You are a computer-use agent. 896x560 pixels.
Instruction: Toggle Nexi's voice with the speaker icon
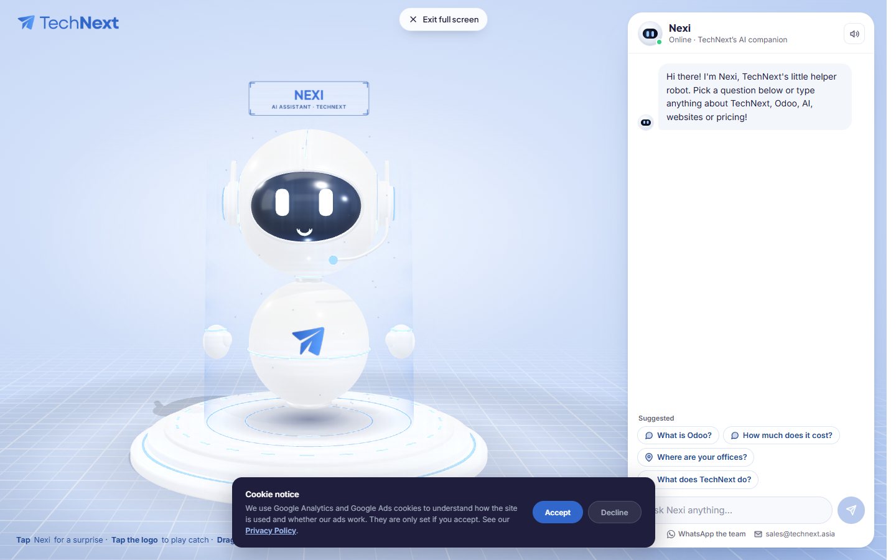click(854, 34)
